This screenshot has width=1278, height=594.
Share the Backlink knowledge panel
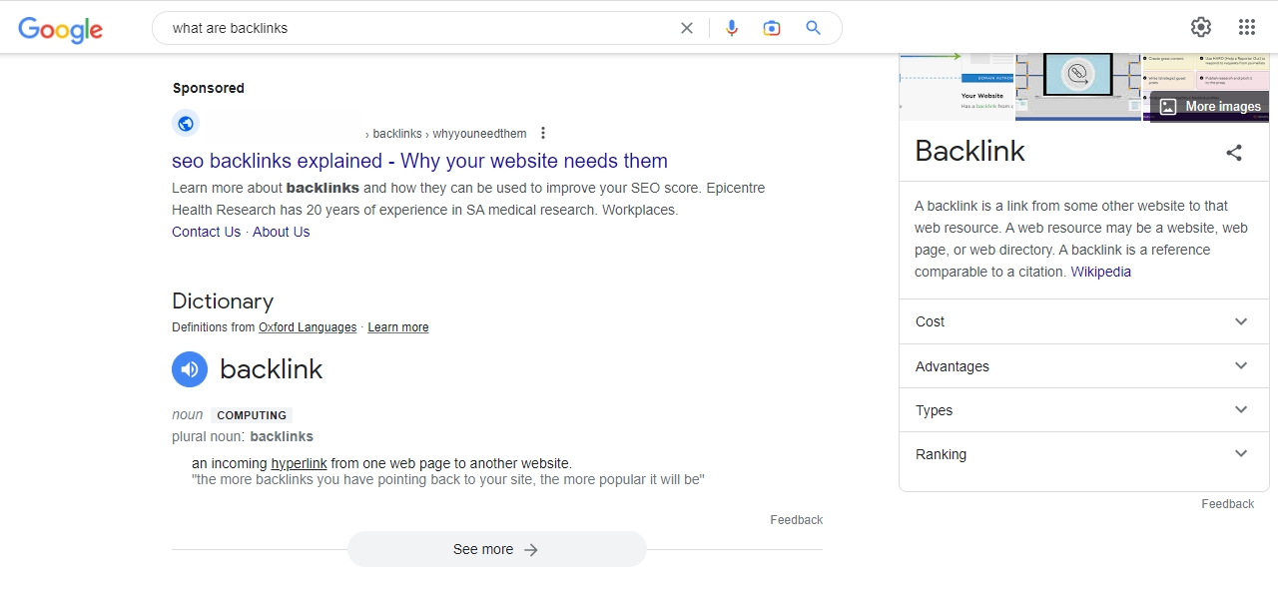(x=1234, y=152)
